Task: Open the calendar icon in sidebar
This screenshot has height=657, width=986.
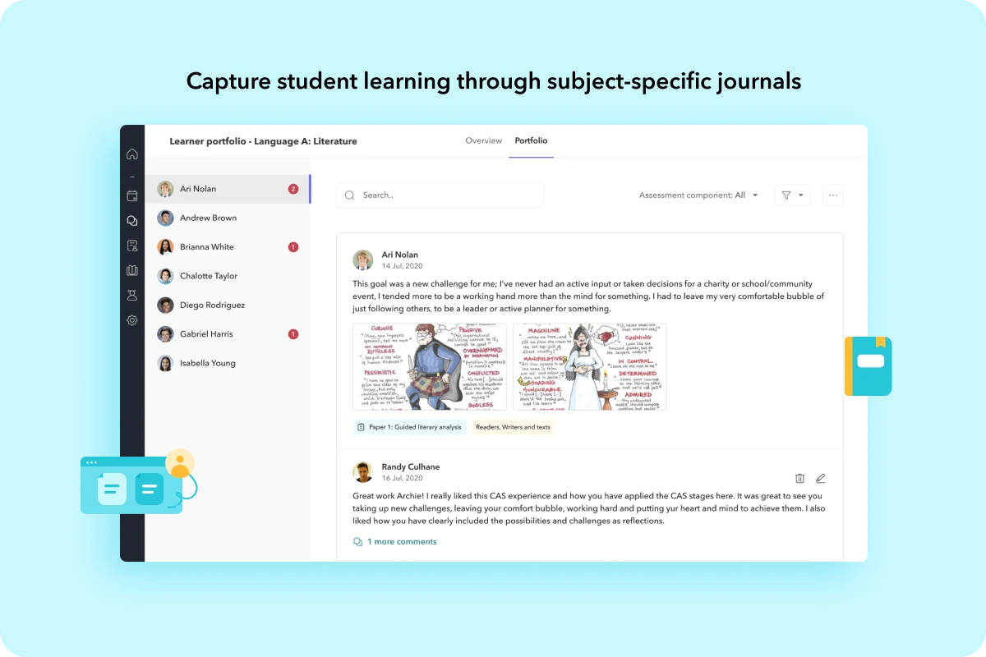Action: (x=131, y=195)
